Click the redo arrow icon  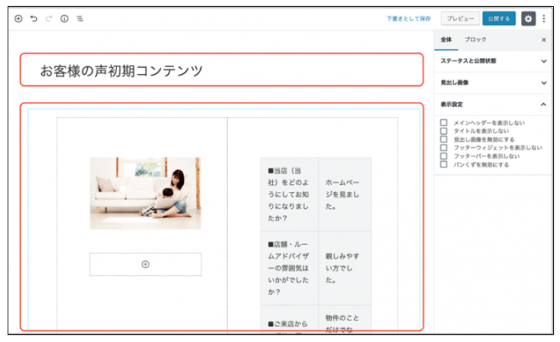(49, 19)
